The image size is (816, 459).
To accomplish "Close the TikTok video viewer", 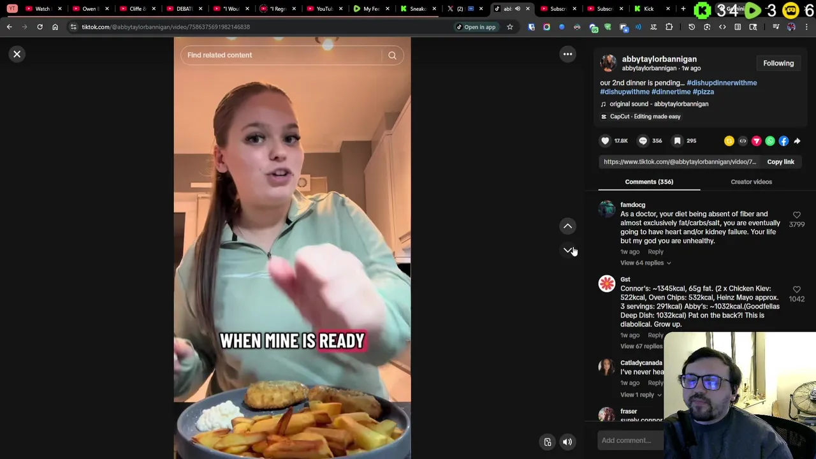I will (x=17, y=54).
